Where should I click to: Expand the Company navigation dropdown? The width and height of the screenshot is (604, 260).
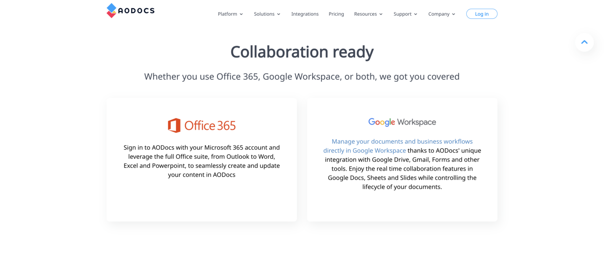coord(441,14)
